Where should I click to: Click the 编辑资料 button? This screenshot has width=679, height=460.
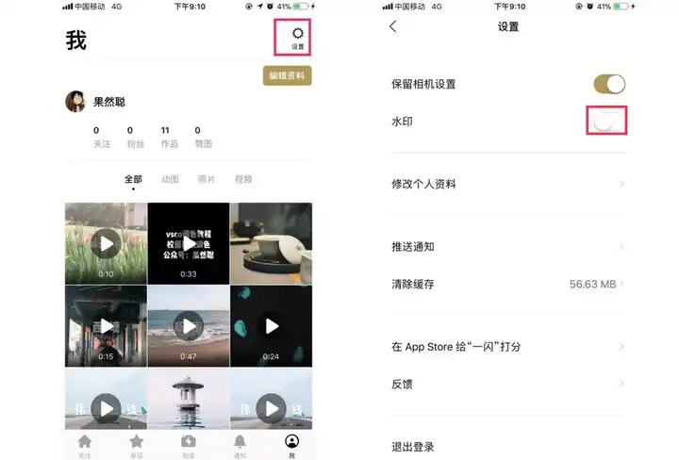point(287,75)
